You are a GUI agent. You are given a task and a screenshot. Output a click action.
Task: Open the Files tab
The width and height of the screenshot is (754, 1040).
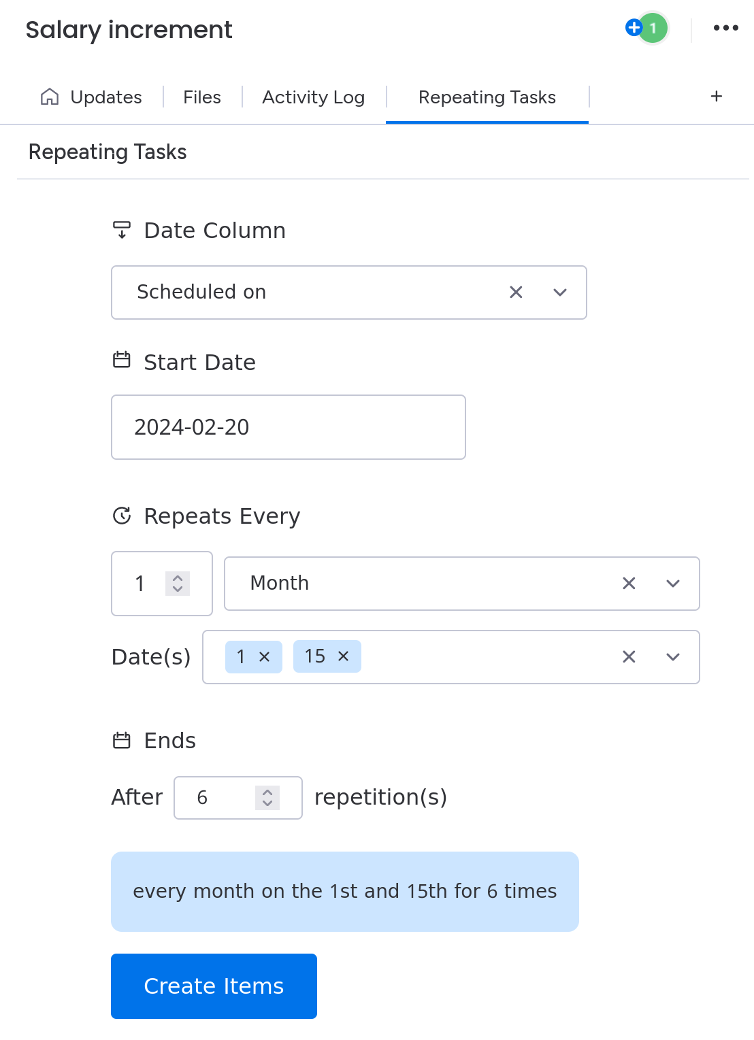click(x=202, y=97)
